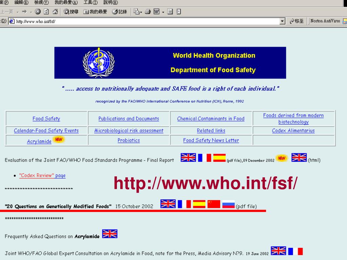The height and width of the screenshot is (260, 347).
Task: Open French flag of Acrylamide Media Advisory note
Action: (295, 251)
